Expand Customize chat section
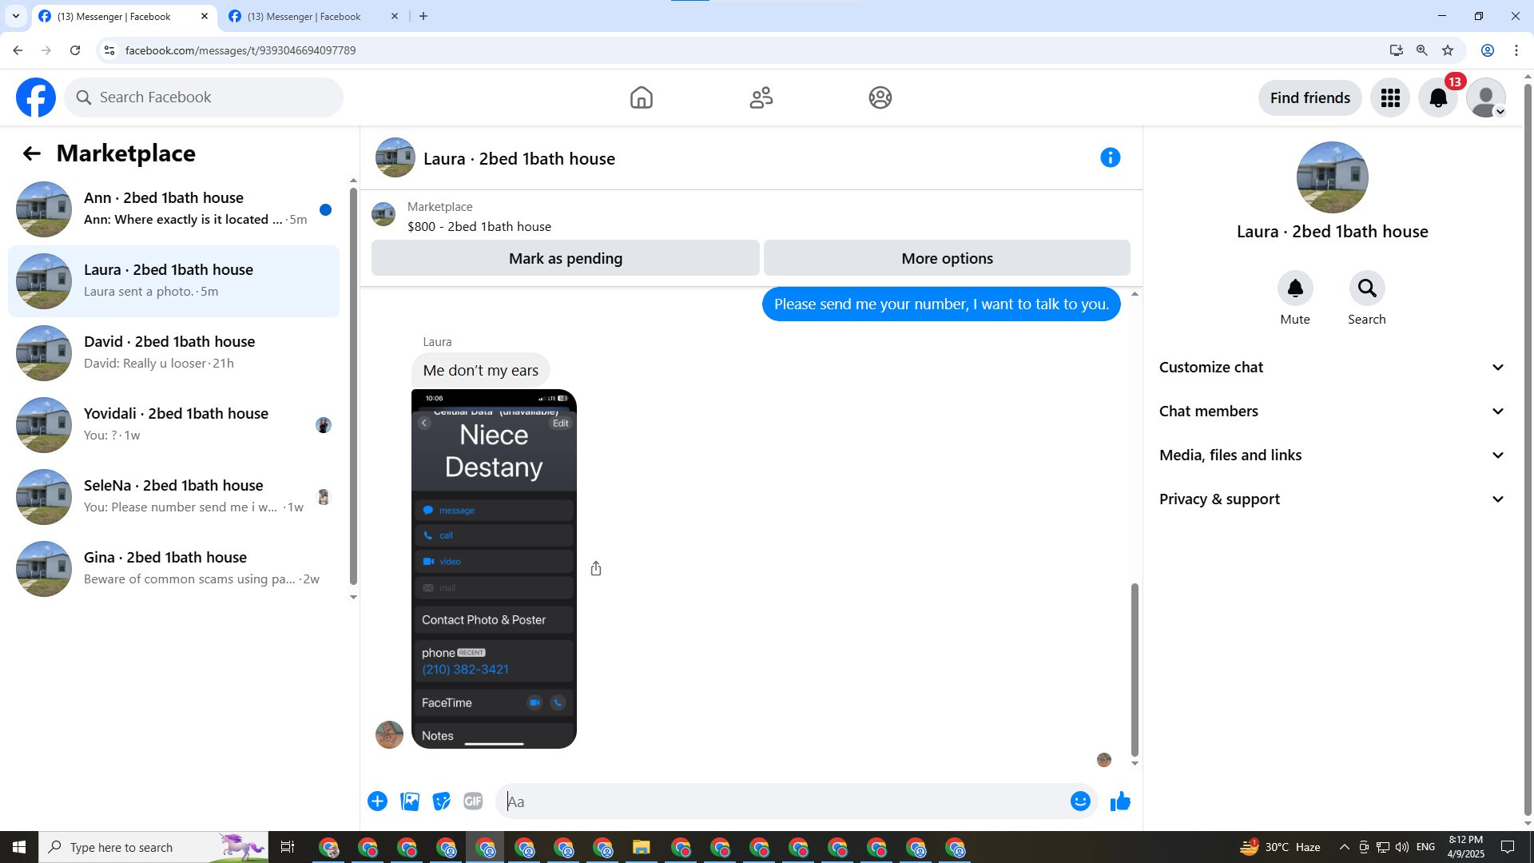 point(1332,368)
